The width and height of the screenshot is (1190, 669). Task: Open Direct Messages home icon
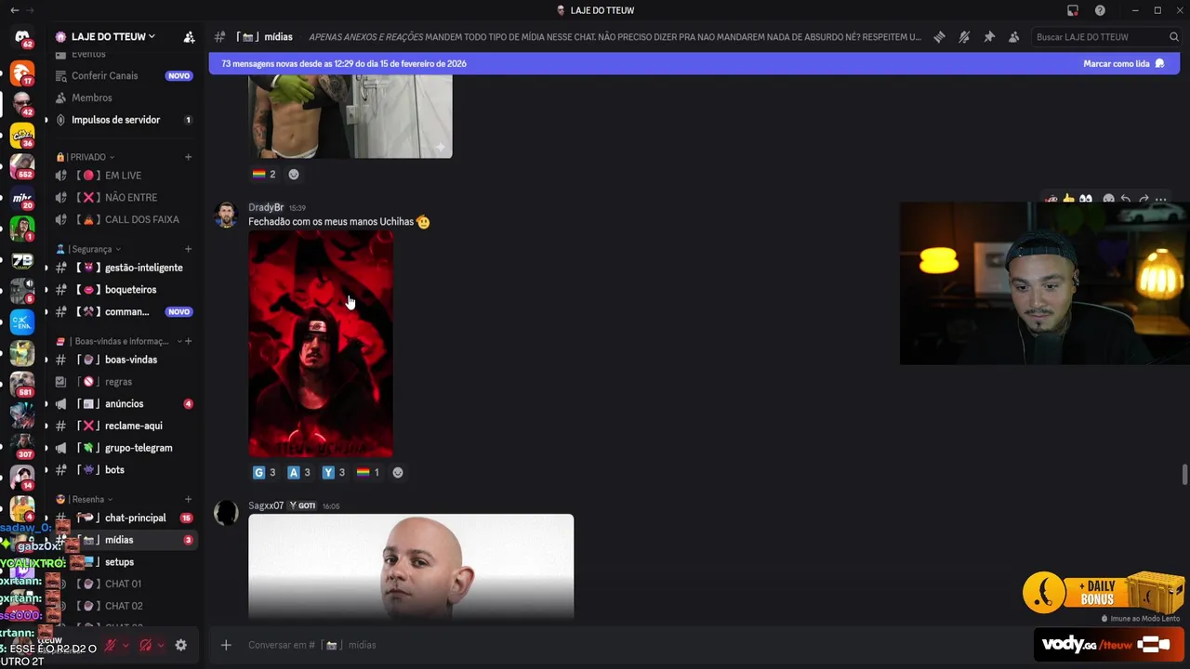22,37
